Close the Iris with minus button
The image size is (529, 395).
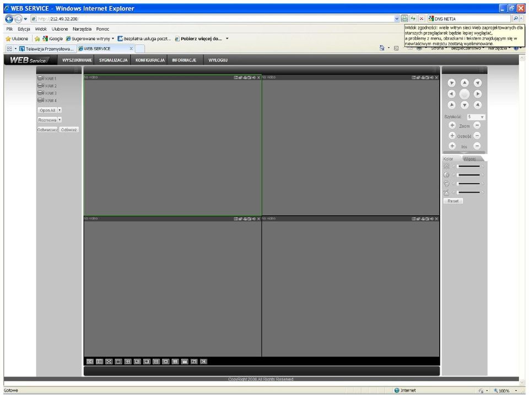coord(477,146)
